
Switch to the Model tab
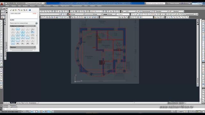[x=13, y=103]
